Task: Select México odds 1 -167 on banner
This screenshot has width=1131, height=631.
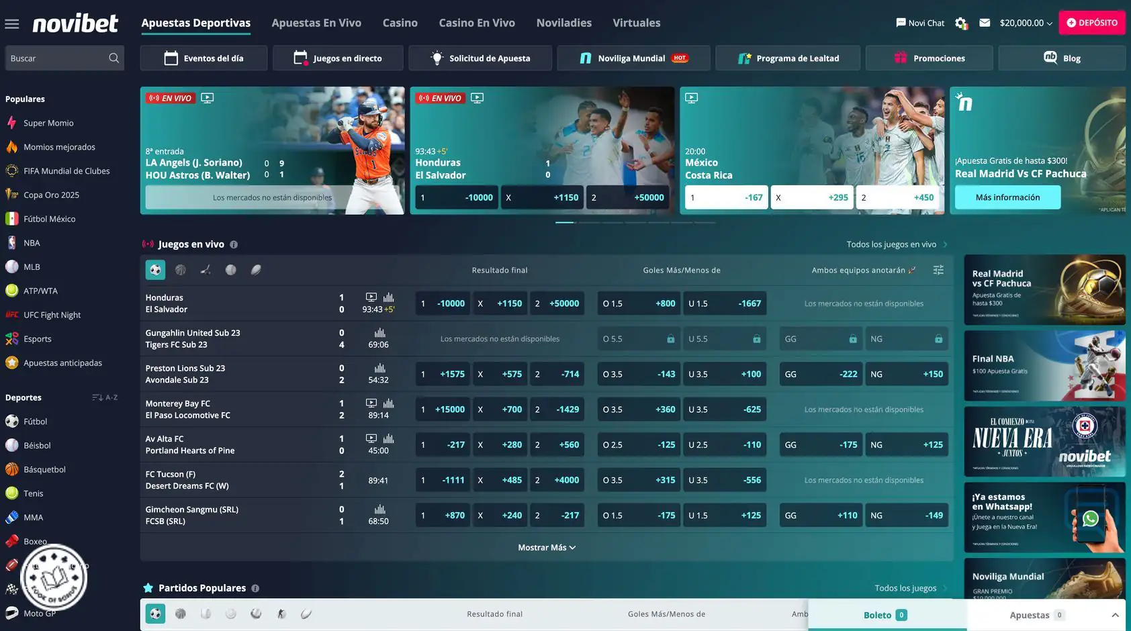Action: point(726,197)
